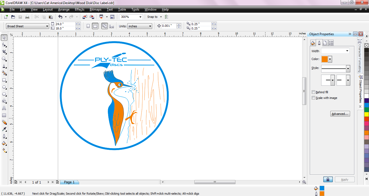Toggle apply layout to all pages
Screen dimensions: 369x196
(x=105, y=26)
